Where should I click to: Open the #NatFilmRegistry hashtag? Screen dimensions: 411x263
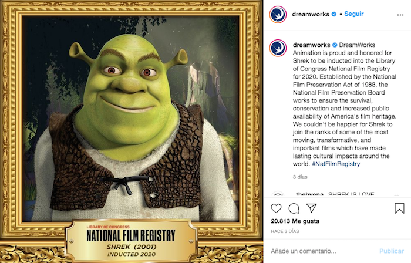336,164
